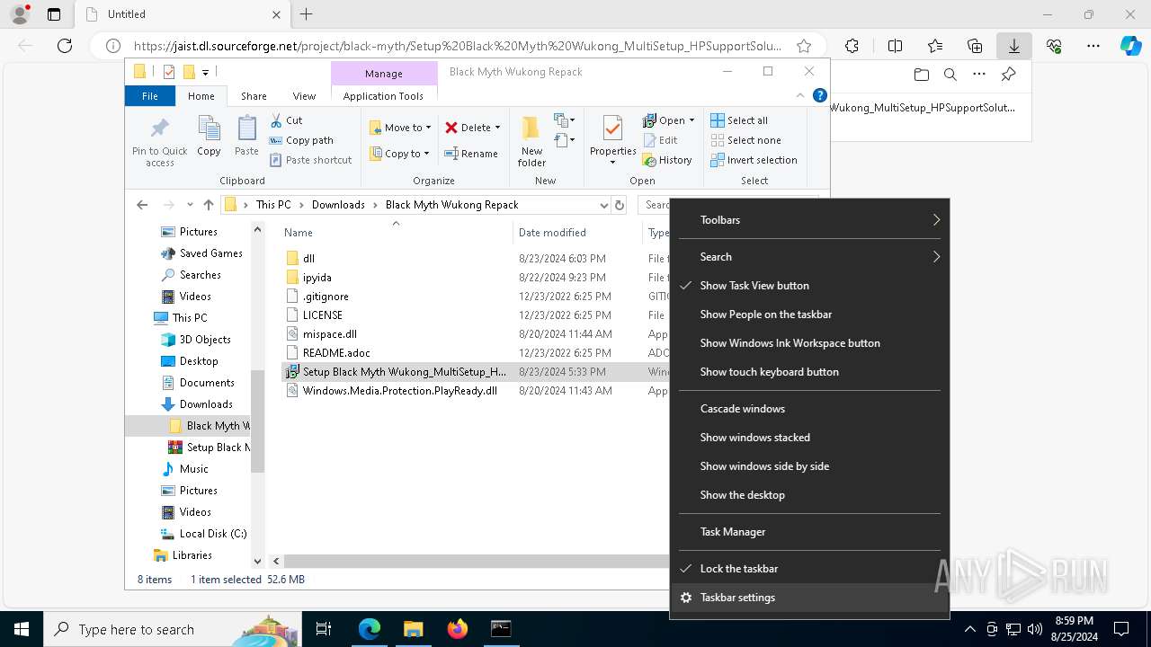Open file History from the ribbon

(667, 160)
